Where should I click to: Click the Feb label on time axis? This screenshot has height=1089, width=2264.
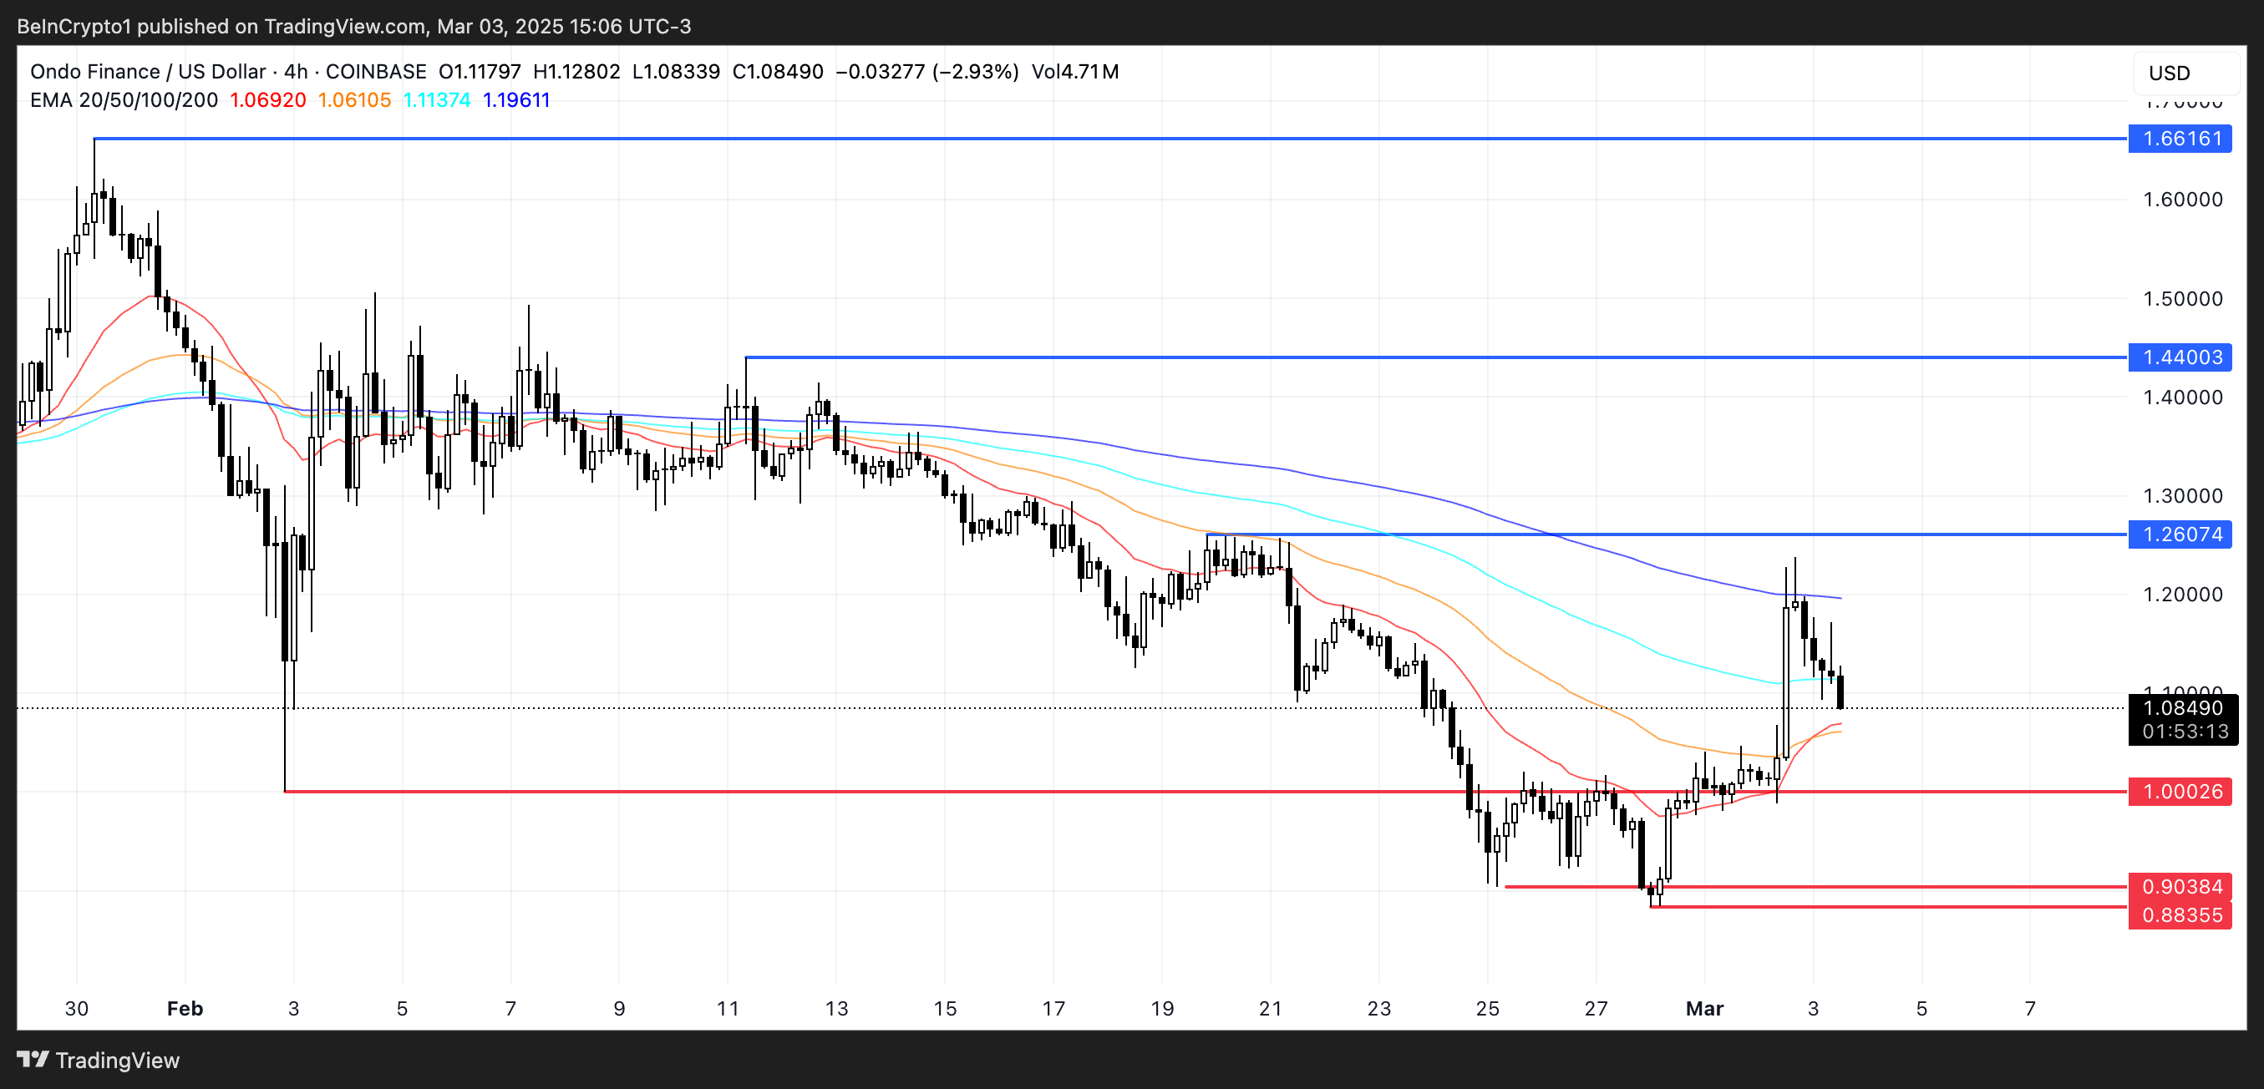[185, 1008]
